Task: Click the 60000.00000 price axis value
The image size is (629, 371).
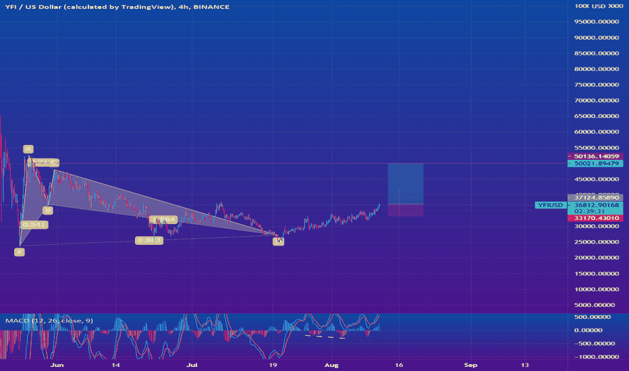Action: [x=597, y=132]
